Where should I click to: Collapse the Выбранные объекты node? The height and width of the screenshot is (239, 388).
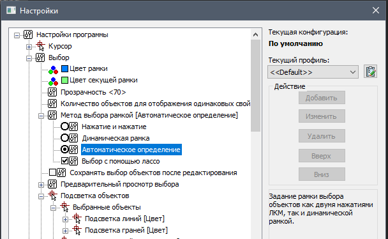[x=53, y=208]
